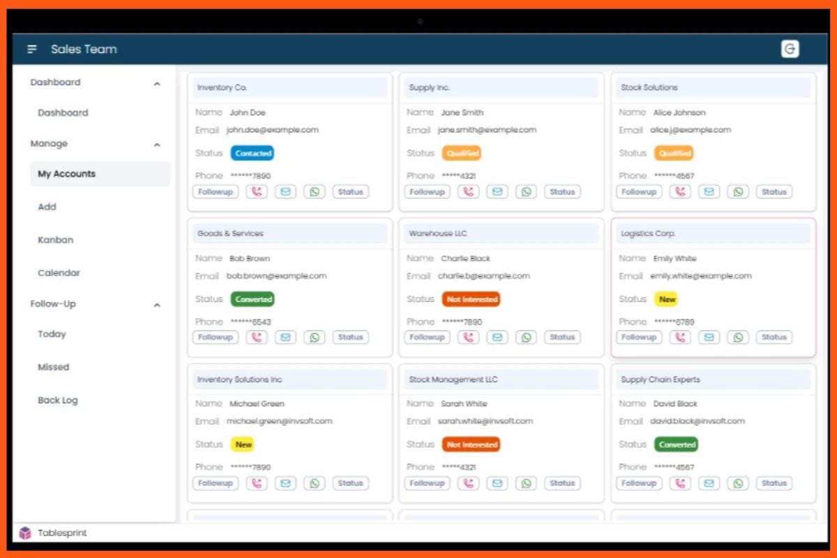Collapse the Manage section chevron
Viewport: 837px width, 558px height.
pos(157,145)
